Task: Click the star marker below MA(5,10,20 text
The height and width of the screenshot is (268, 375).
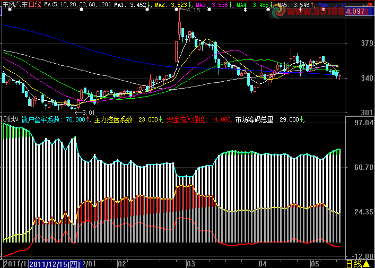Action: [82, 10]
